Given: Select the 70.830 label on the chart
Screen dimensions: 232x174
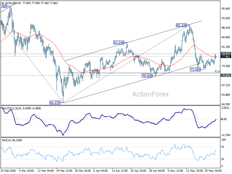Looking at the screenshot, I should click(x=147, y=76).
